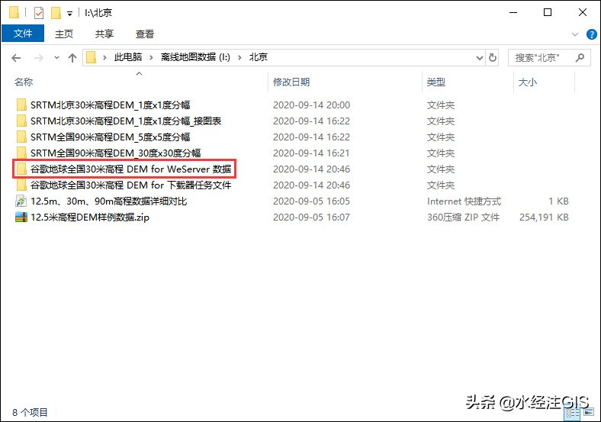Sort by the 修改日期 column header

tap(291, 82)
